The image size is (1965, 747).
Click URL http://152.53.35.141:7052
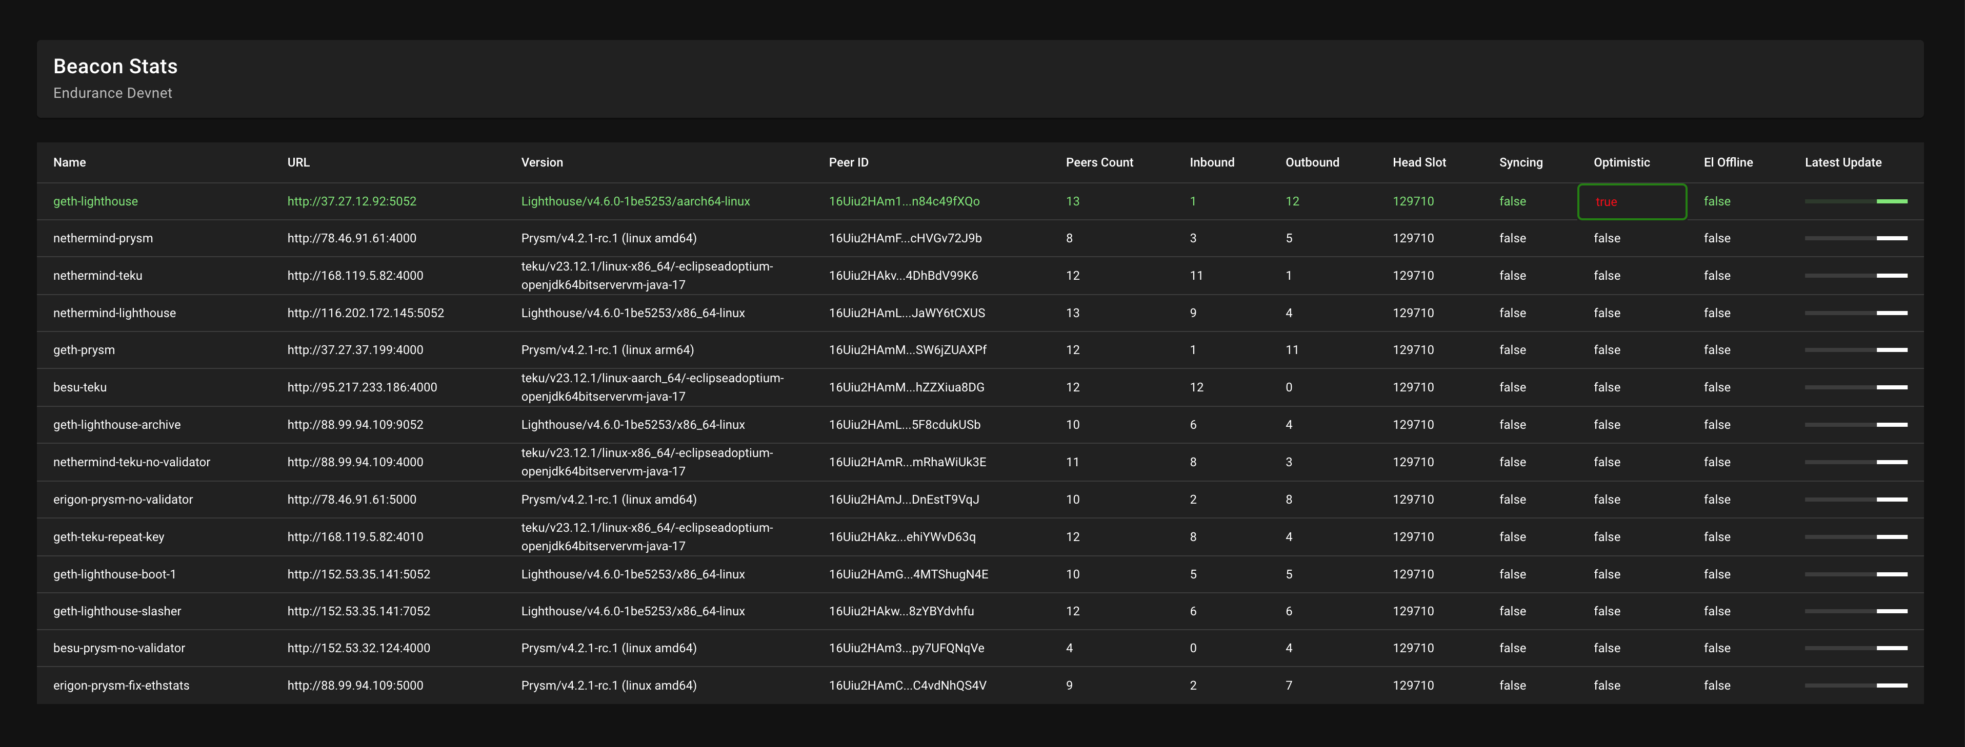click(358, 611)
